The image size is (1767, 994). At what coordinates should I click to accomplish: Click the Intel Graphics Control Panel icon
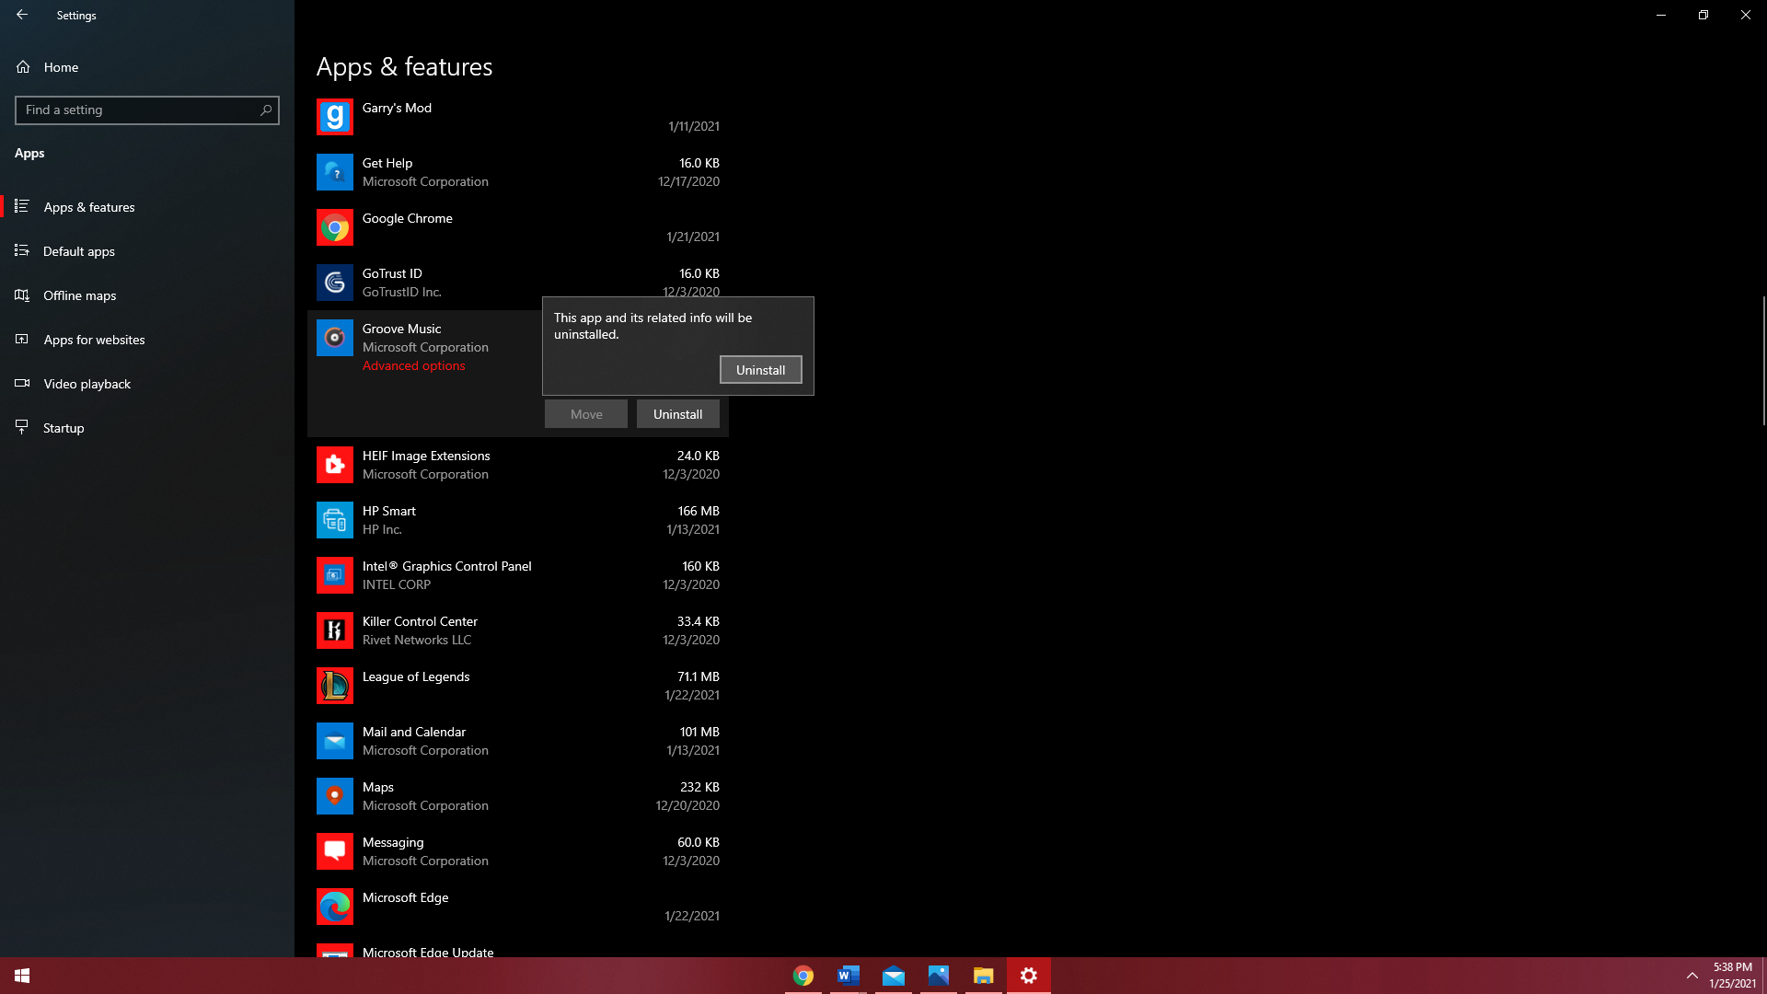[334, 575]
